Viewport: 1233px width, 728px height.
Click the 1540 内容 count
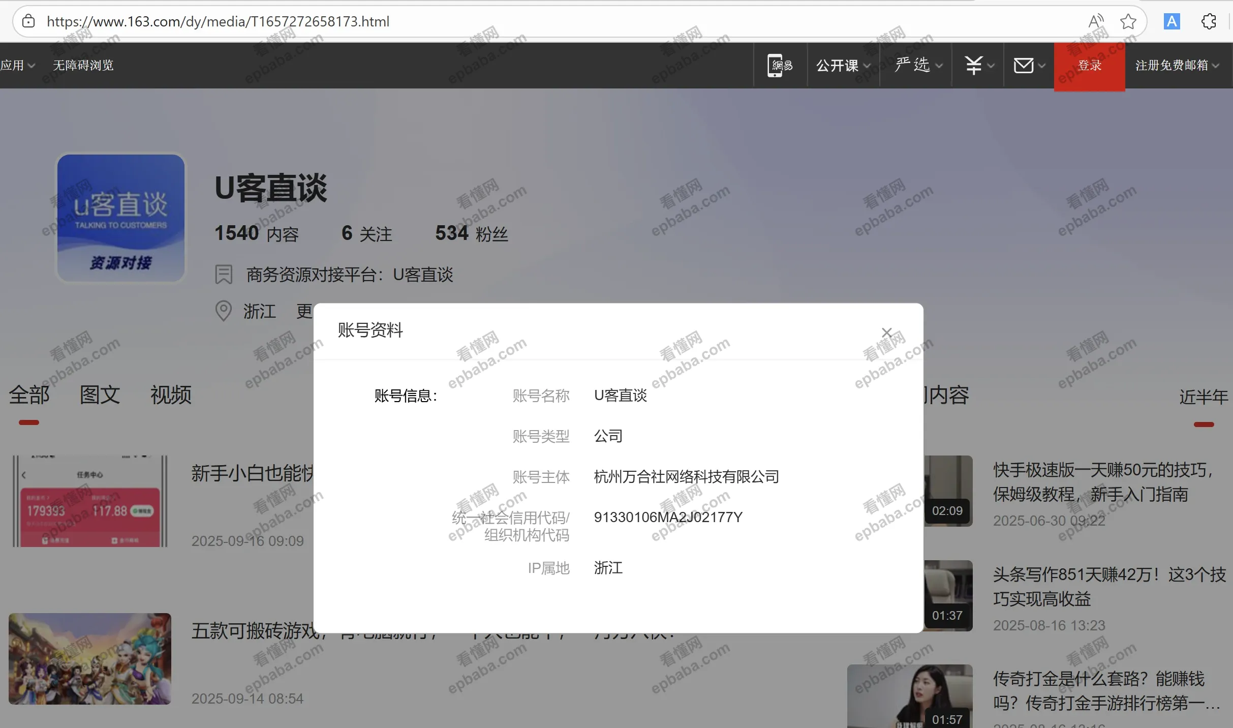[x=257, y=233]
